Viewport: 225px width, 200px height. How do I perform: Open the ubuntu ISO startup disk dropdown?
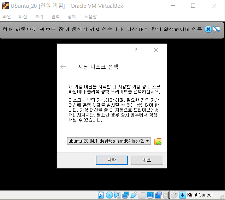[x=109, y=141]
